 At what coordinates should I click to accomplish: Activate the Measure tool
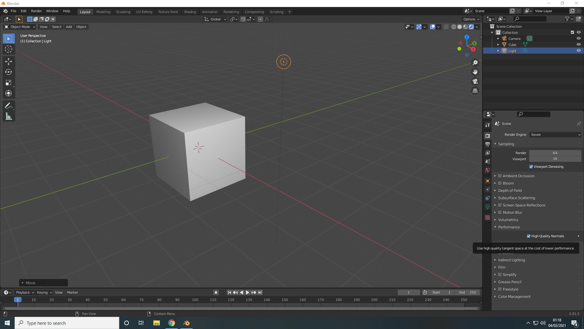pyautogui.click(x=9, y=116)
